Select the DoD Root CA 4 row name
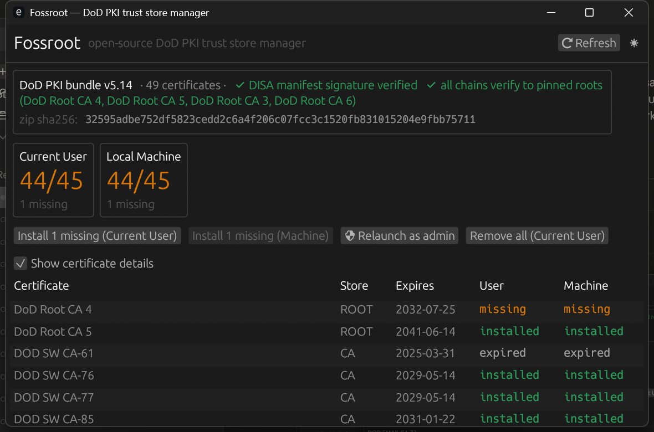Viewport: 654px width, 432px height. pos(53,310)
